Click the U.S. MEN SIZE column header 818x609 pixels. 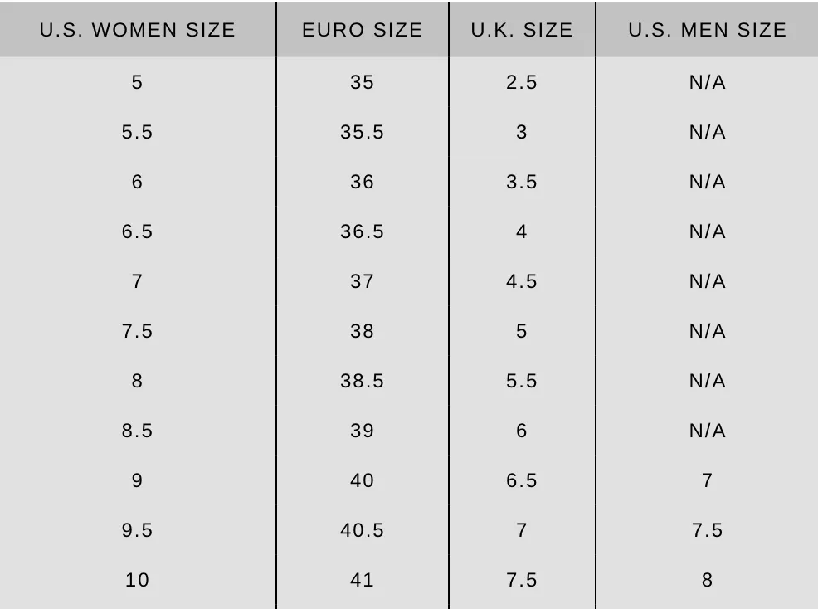point(707,30)
